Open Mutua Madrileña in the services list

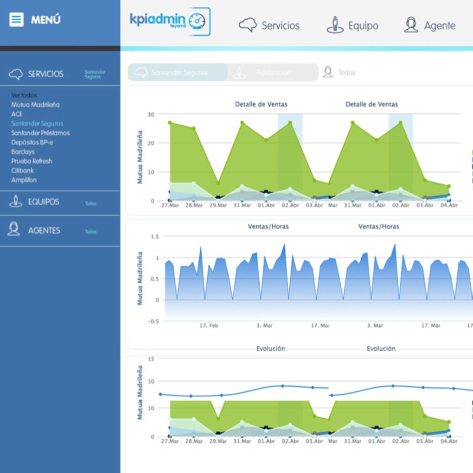(x=35, y=105)
